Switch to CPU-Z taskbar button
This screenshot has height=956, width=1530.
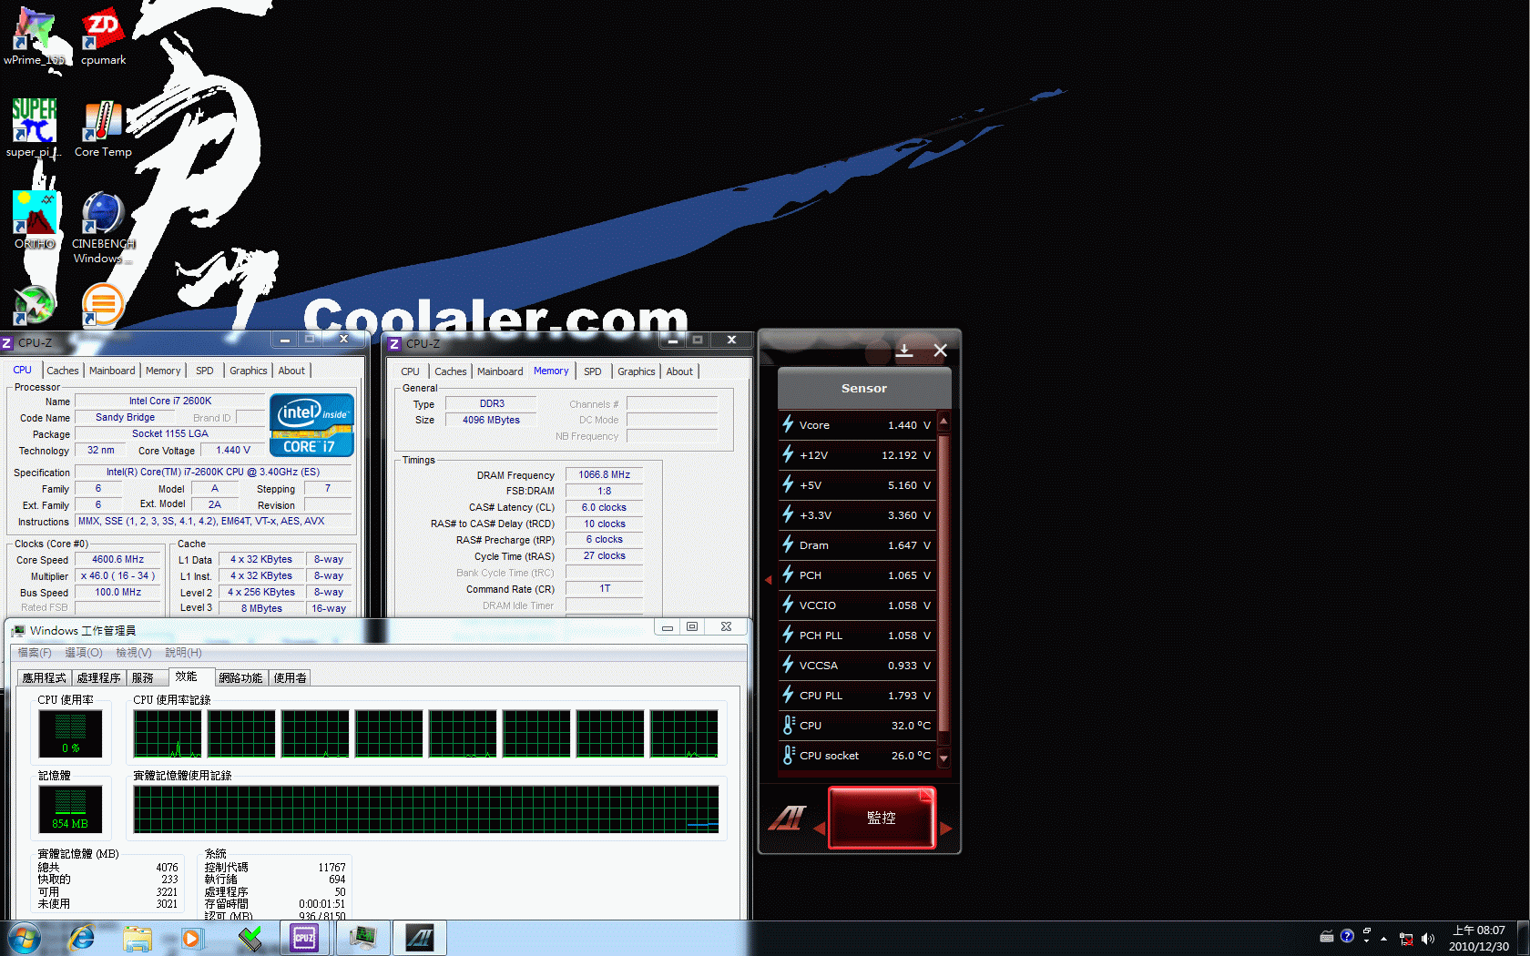(304, 938)
